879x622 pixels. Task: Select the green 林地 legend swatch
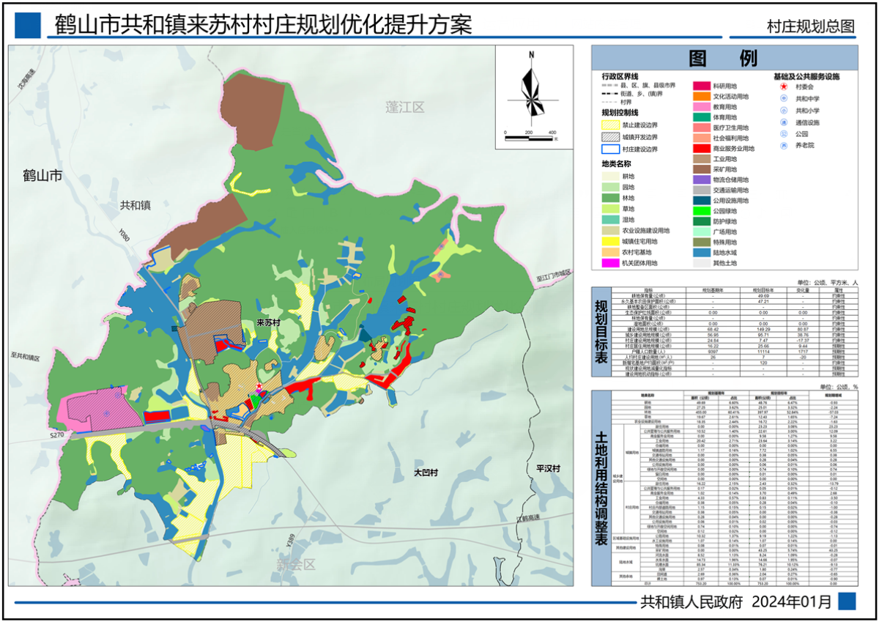(611, 198)
